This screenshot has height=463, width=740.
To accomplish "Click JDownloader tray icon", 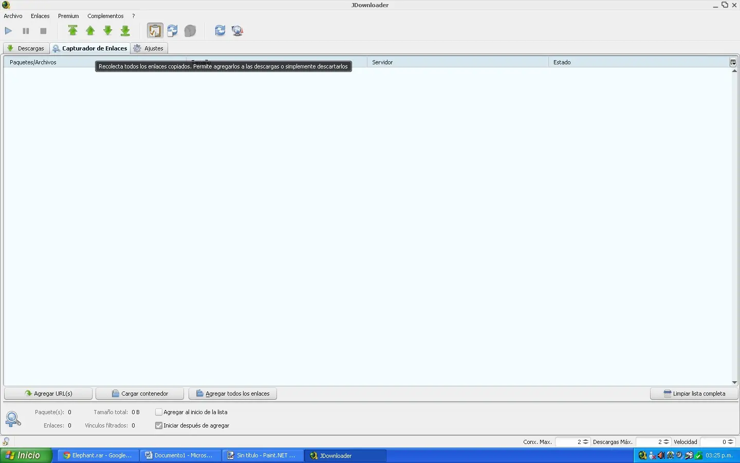I will (642, 455).
